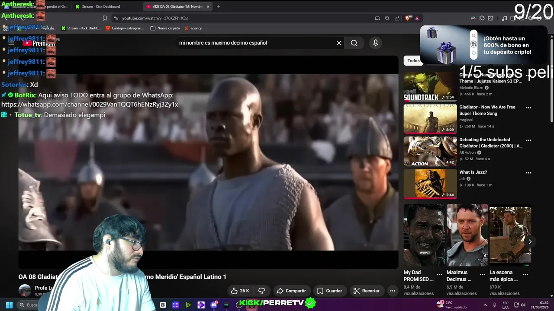Click the Brave Rewards triangle icon

coord(417,18)
